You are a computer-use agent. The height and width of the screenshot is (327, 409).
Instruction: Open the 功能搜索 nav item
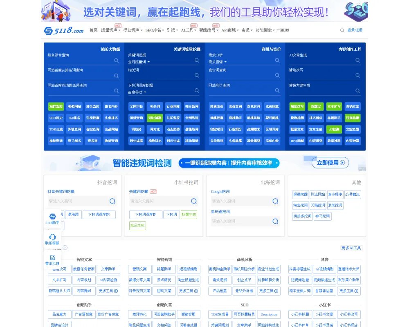pos(265,30)
